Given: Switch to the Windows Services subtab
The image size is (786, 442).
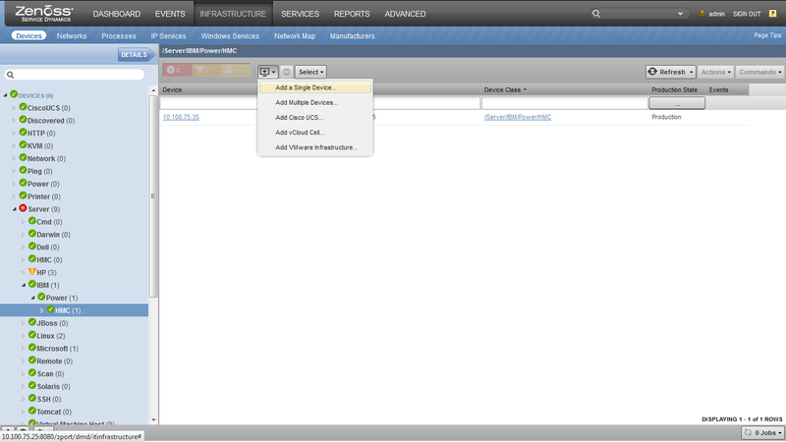Looking at the screenshot, I should [230, 36].
